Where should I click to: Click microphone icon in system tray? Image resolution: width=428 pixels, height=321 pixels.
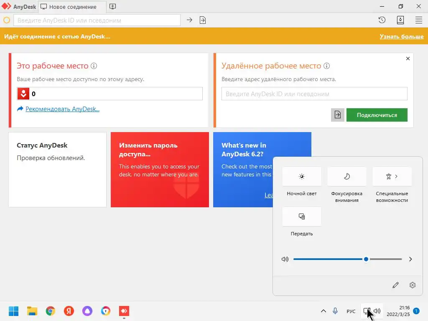[335, 311]
